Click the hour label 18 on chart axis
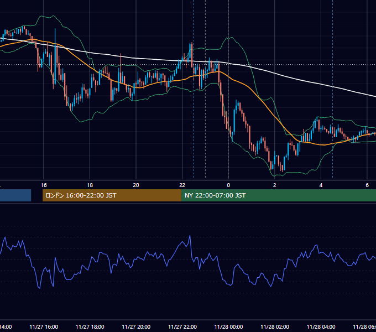This screenshot has width=376, height=332. pyautogui.click(x=90, y=185)
